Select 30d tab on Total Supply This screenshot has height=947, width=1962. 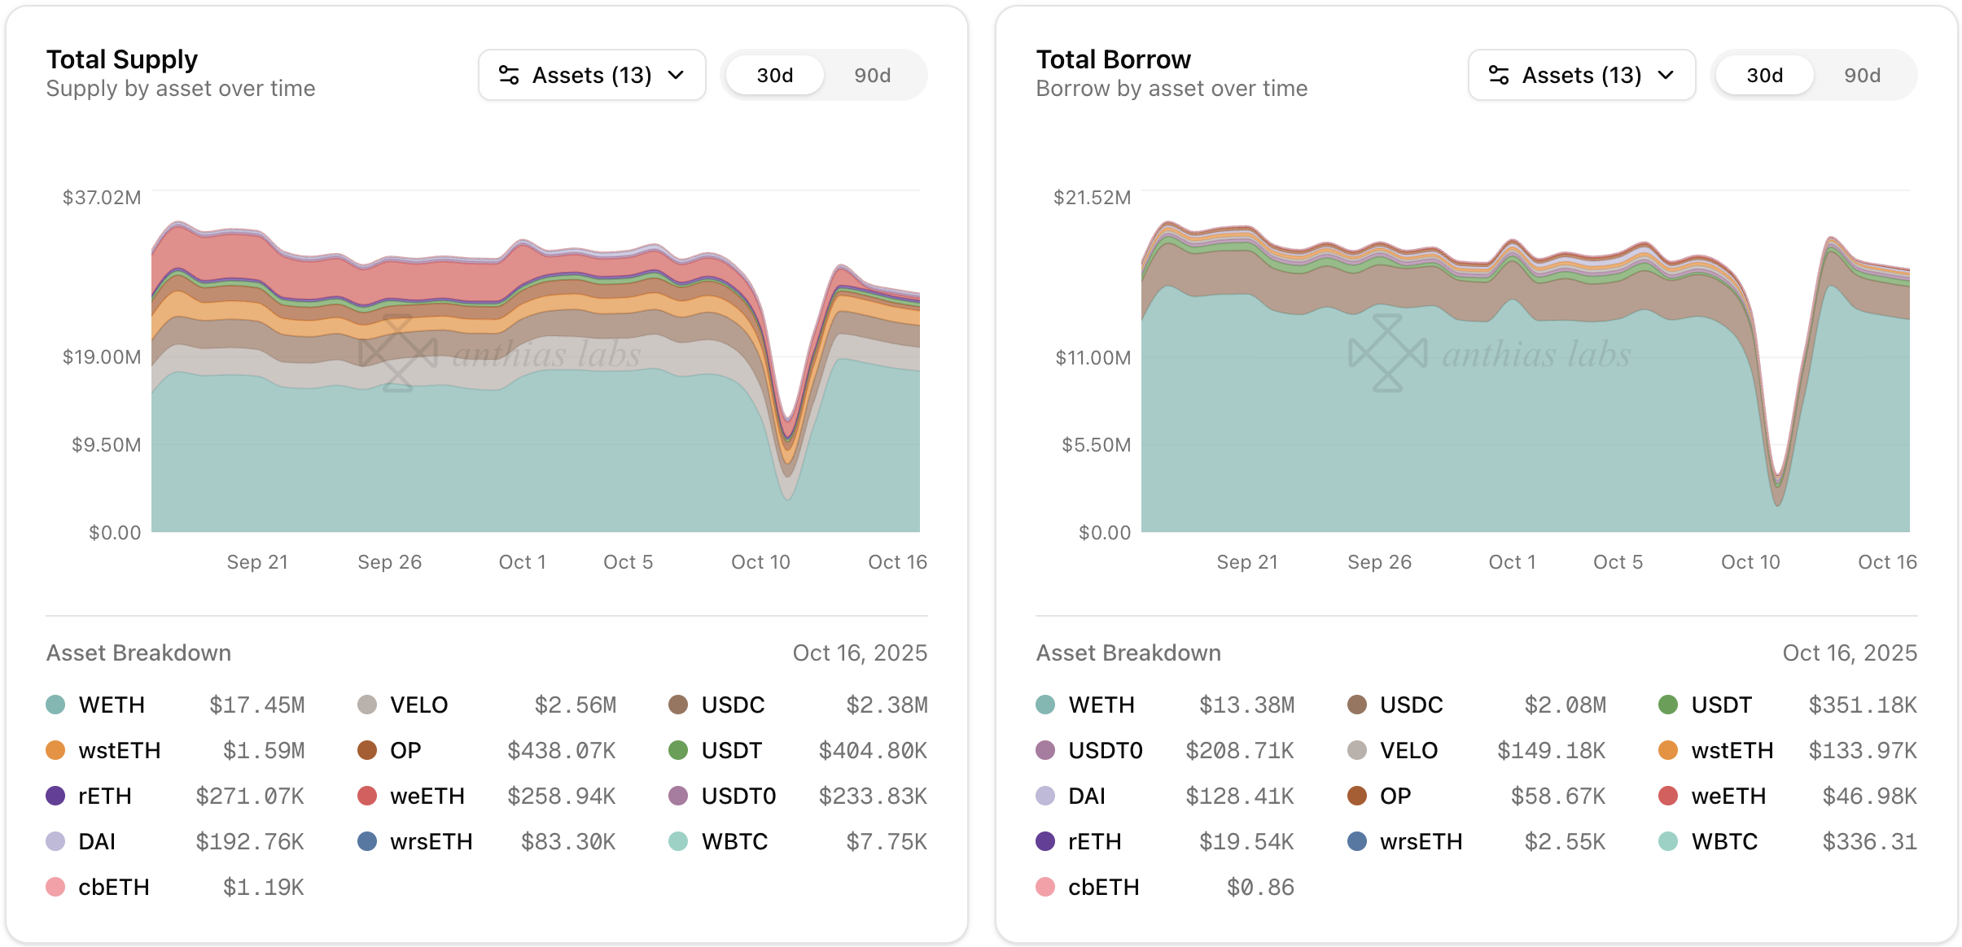pyautogui.click(x=774, y=75)
